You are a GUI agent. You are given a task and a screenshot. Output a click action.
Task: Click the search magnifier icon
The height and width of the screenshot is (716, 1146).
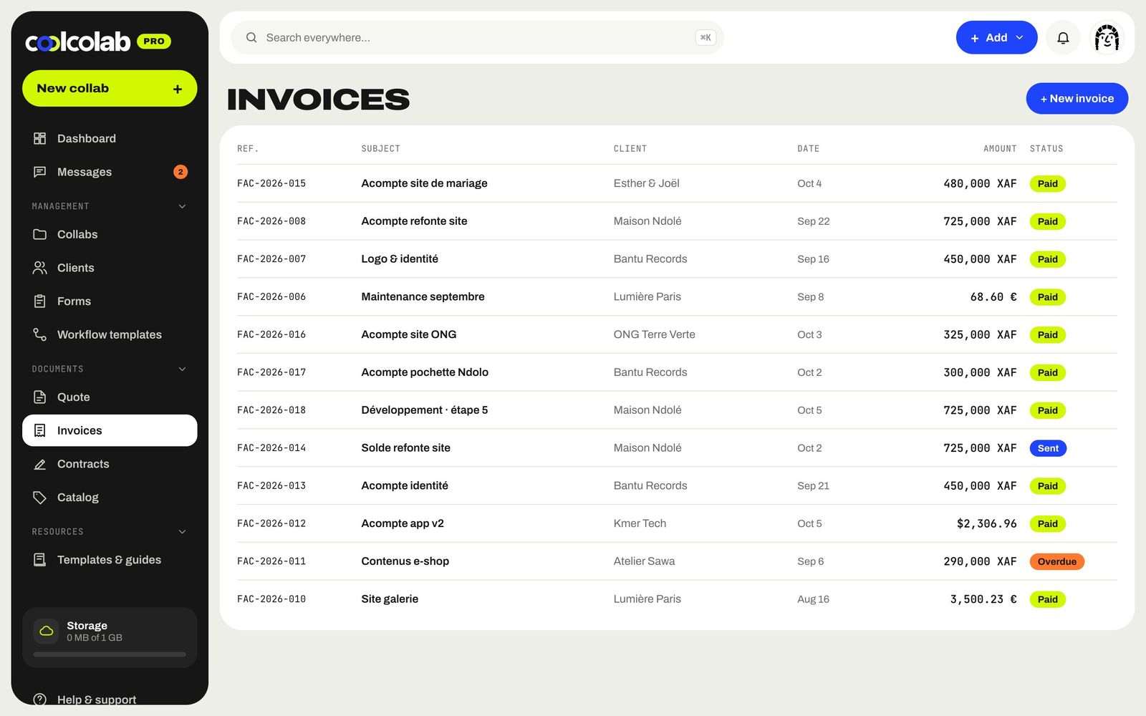[x=251, y=37]
